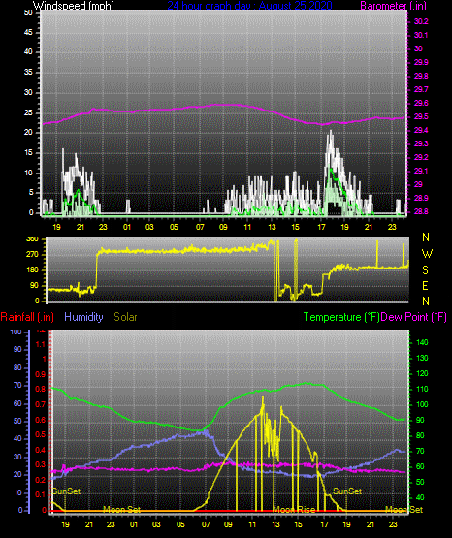Click barometer axis value '29.6'
The image size is (452, 538).
pos(421,104)
